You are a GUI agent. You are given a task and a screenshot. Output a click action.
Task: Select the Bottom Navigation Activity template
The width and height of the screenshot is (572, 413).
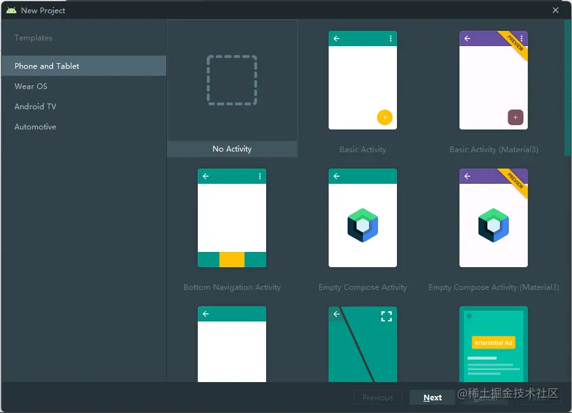[232, 218]
